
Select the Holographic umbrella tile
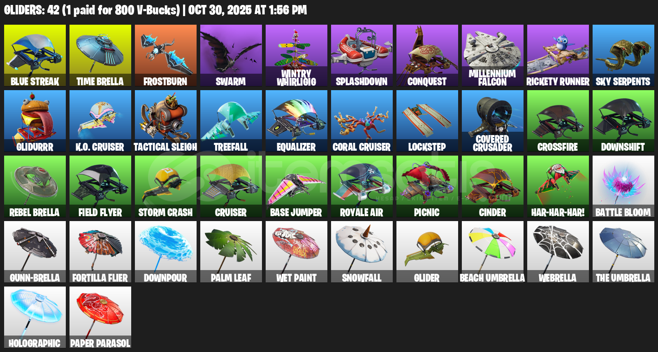coord(35,317)
